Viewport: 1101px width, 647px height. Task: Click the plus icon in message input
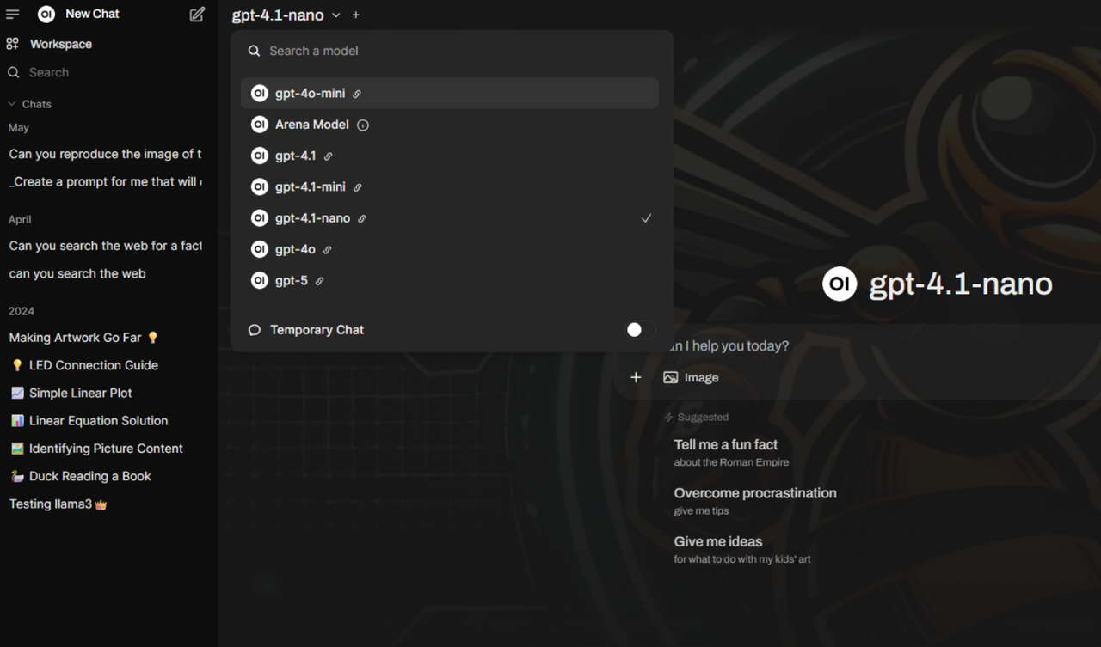(636, 377)
